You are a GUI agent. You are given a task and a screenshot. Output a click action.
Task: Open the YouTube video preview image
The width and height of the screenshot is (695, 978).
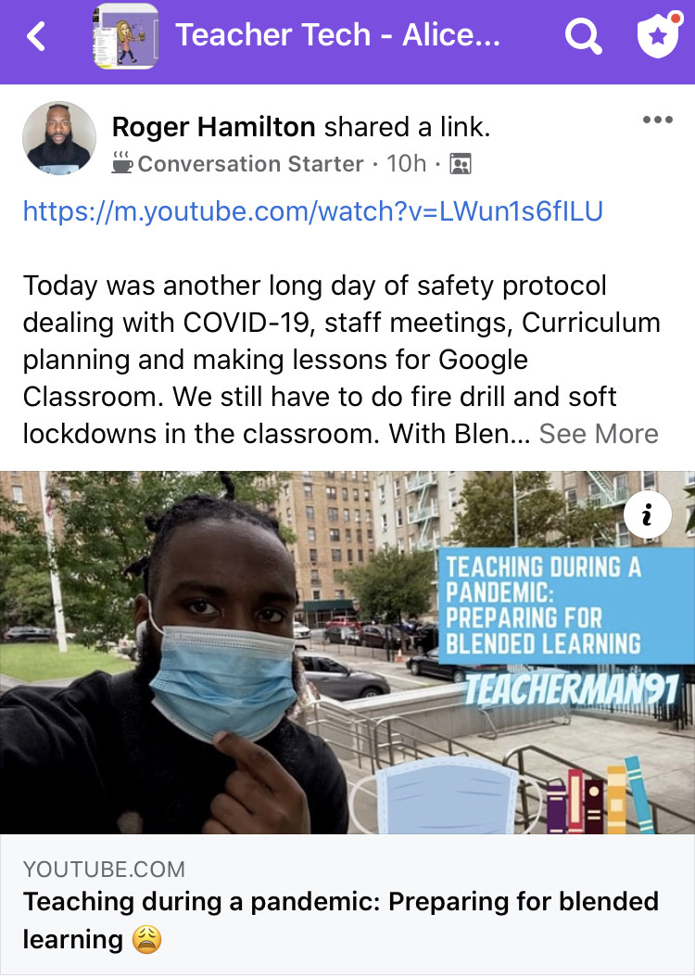[347, 653]
